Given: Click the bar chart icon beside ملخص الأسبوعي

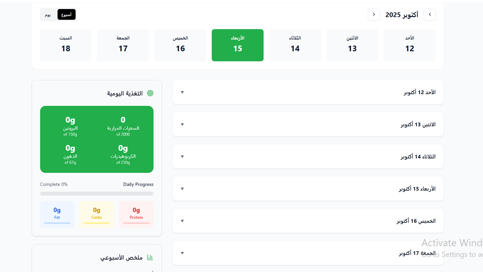Looking at the screenshot, I should 150,258.
